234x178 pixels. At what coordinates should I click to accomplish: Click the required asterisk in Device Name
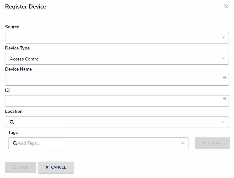225,78
